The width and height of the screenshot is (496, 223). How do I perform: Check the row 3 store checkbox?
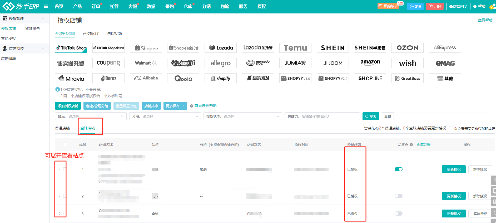point(65,214)
